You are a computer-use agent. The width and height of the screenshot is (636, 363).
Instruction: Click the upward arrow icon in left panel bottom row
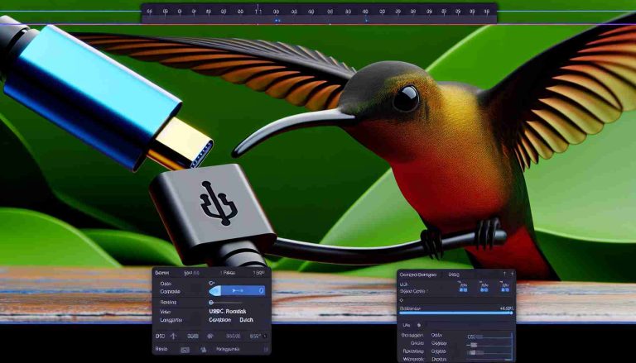point(173,337)
